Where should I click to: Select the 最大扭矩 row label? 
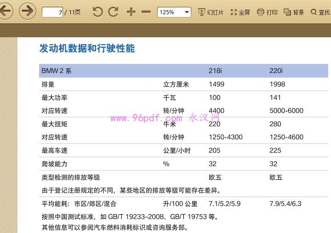(x=54, y=124)
